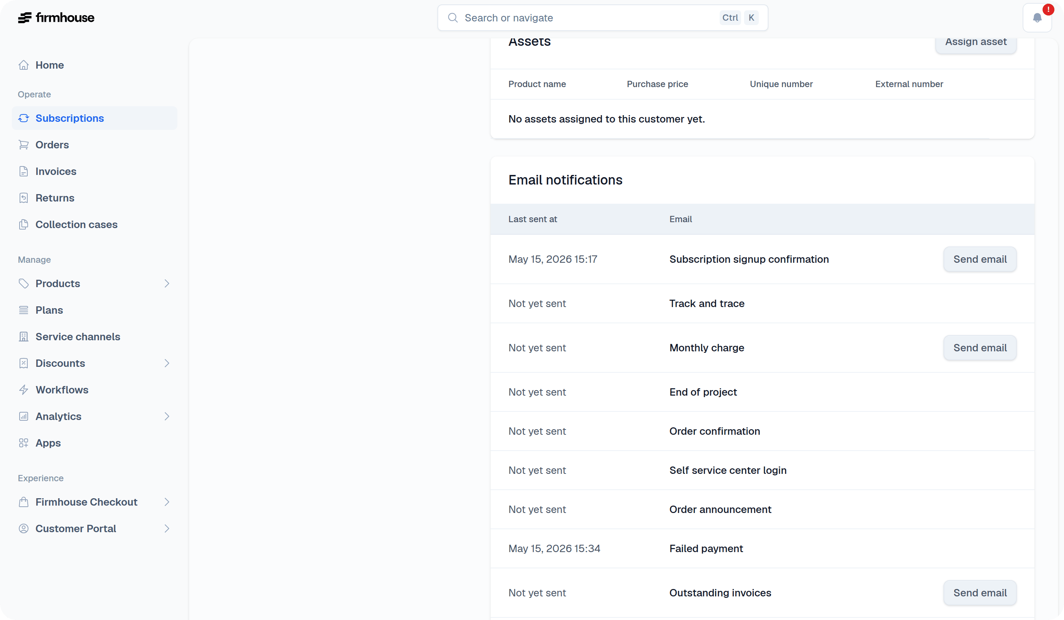Click the Collection cases icon
This screenshot has width=1064, height=620.
pos(24,224)
